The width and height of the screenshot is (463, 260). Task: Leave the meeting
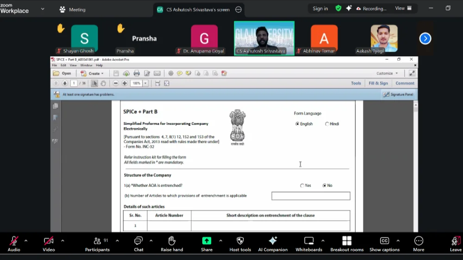click(x=455, y=244)
